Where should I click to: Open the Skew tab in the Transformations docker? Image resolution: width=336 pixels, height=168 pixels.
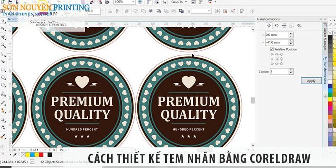coord(299,26)
